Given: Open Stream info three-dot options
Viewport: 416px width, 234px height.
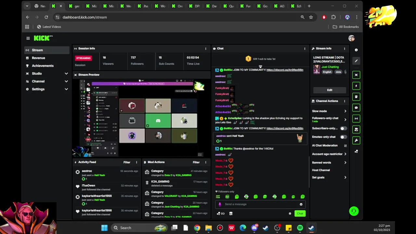Looking at the screenshot, I should [344, 48].
